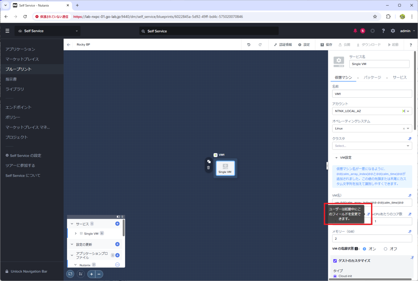Toggle runtime editable for cluster field
Image resolution: width=418 pixels, height=281 pixels.
(x=410, y=139)
